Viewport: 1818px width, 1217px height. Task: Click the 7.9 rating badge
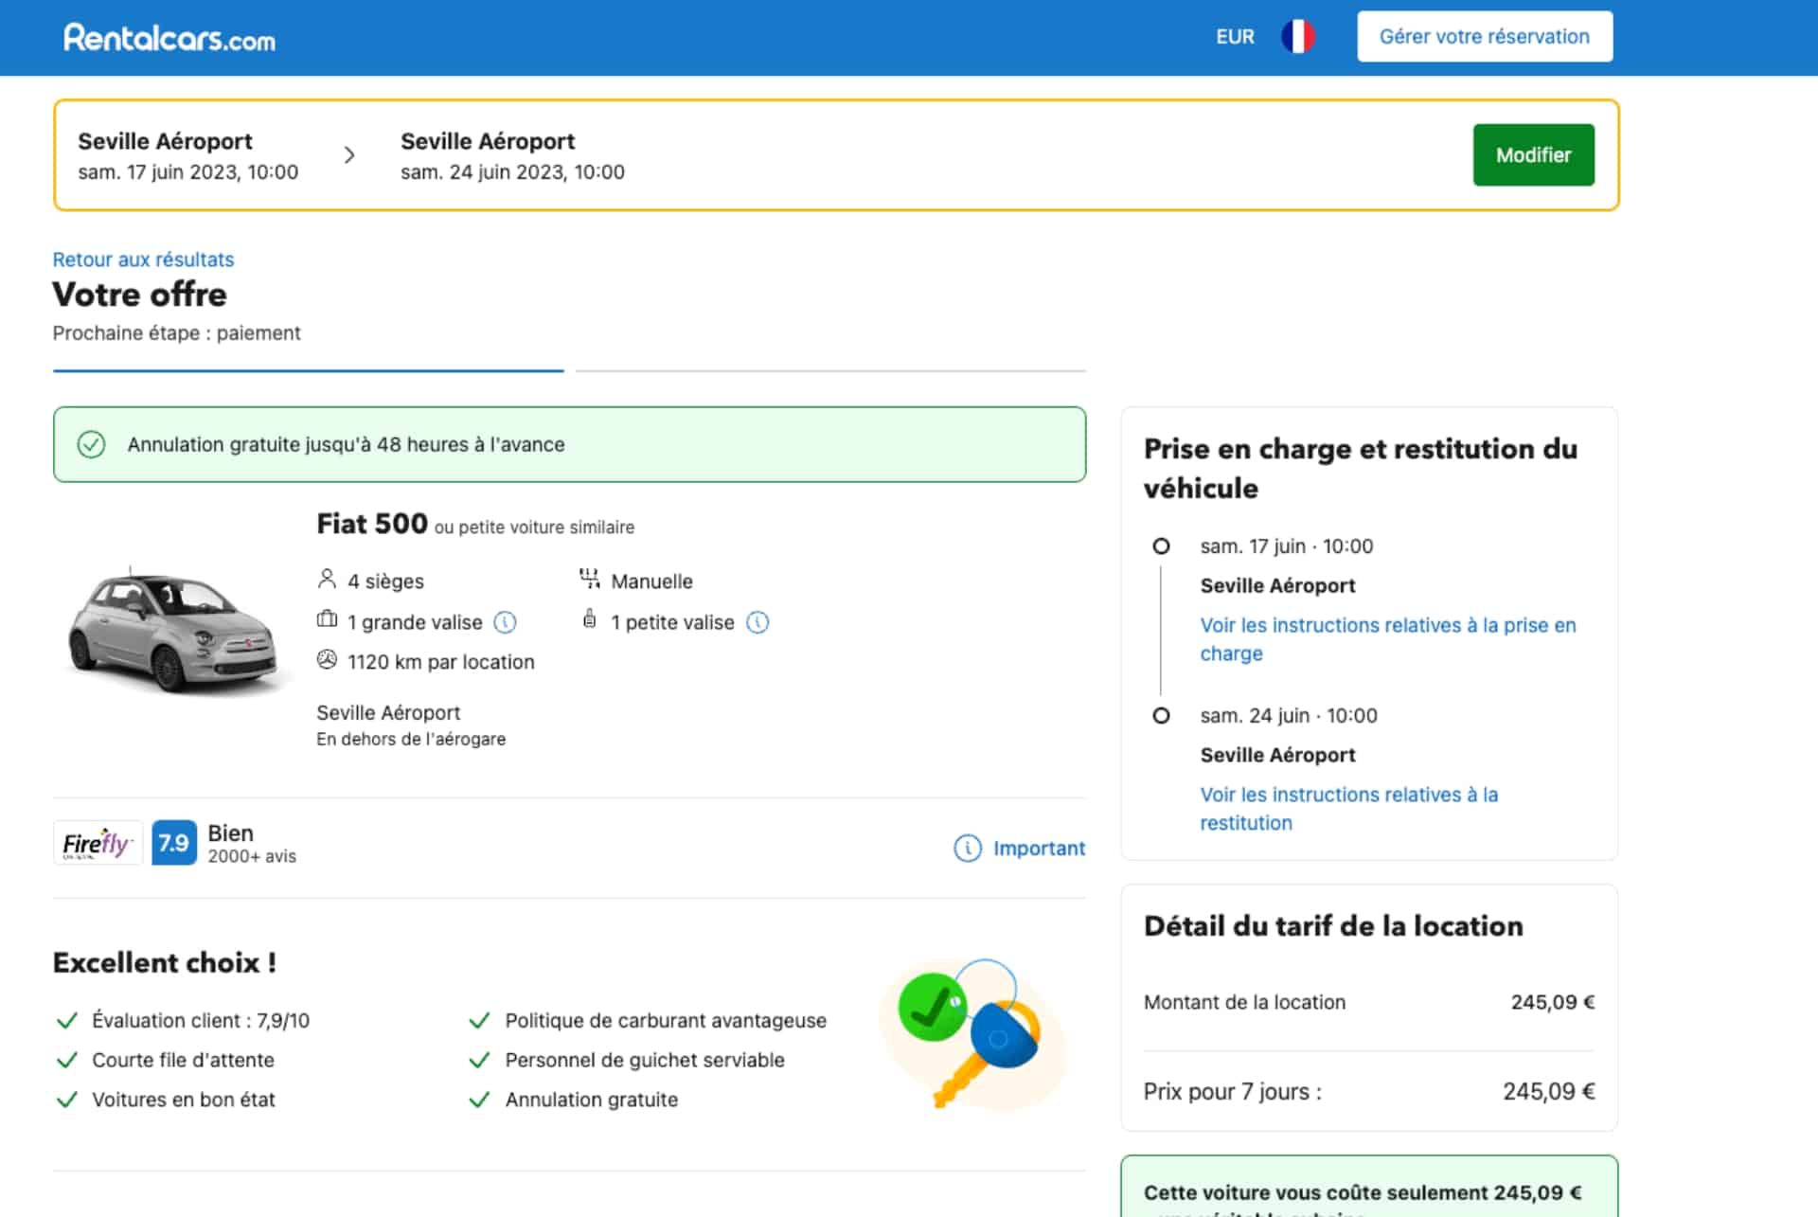(174, 843)
